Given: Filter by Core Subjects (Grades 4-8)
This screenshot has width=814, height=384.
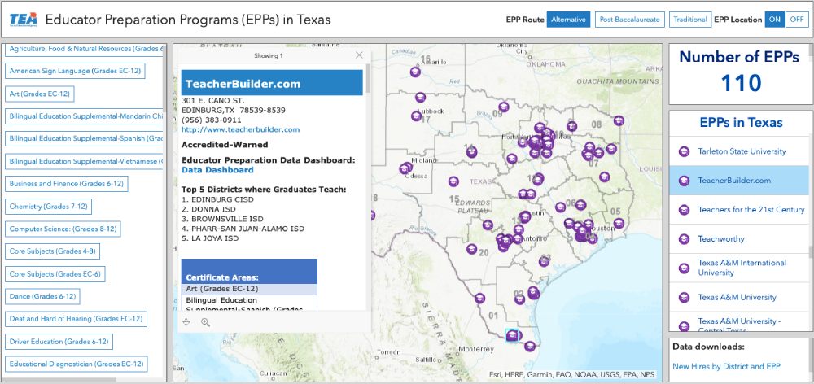Looking at the screenshot, I should 52,251.
